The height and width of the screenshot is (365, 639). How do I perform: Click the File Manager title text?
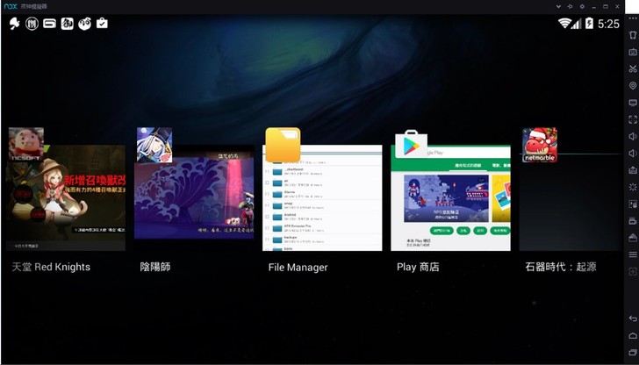click(298, 268)
